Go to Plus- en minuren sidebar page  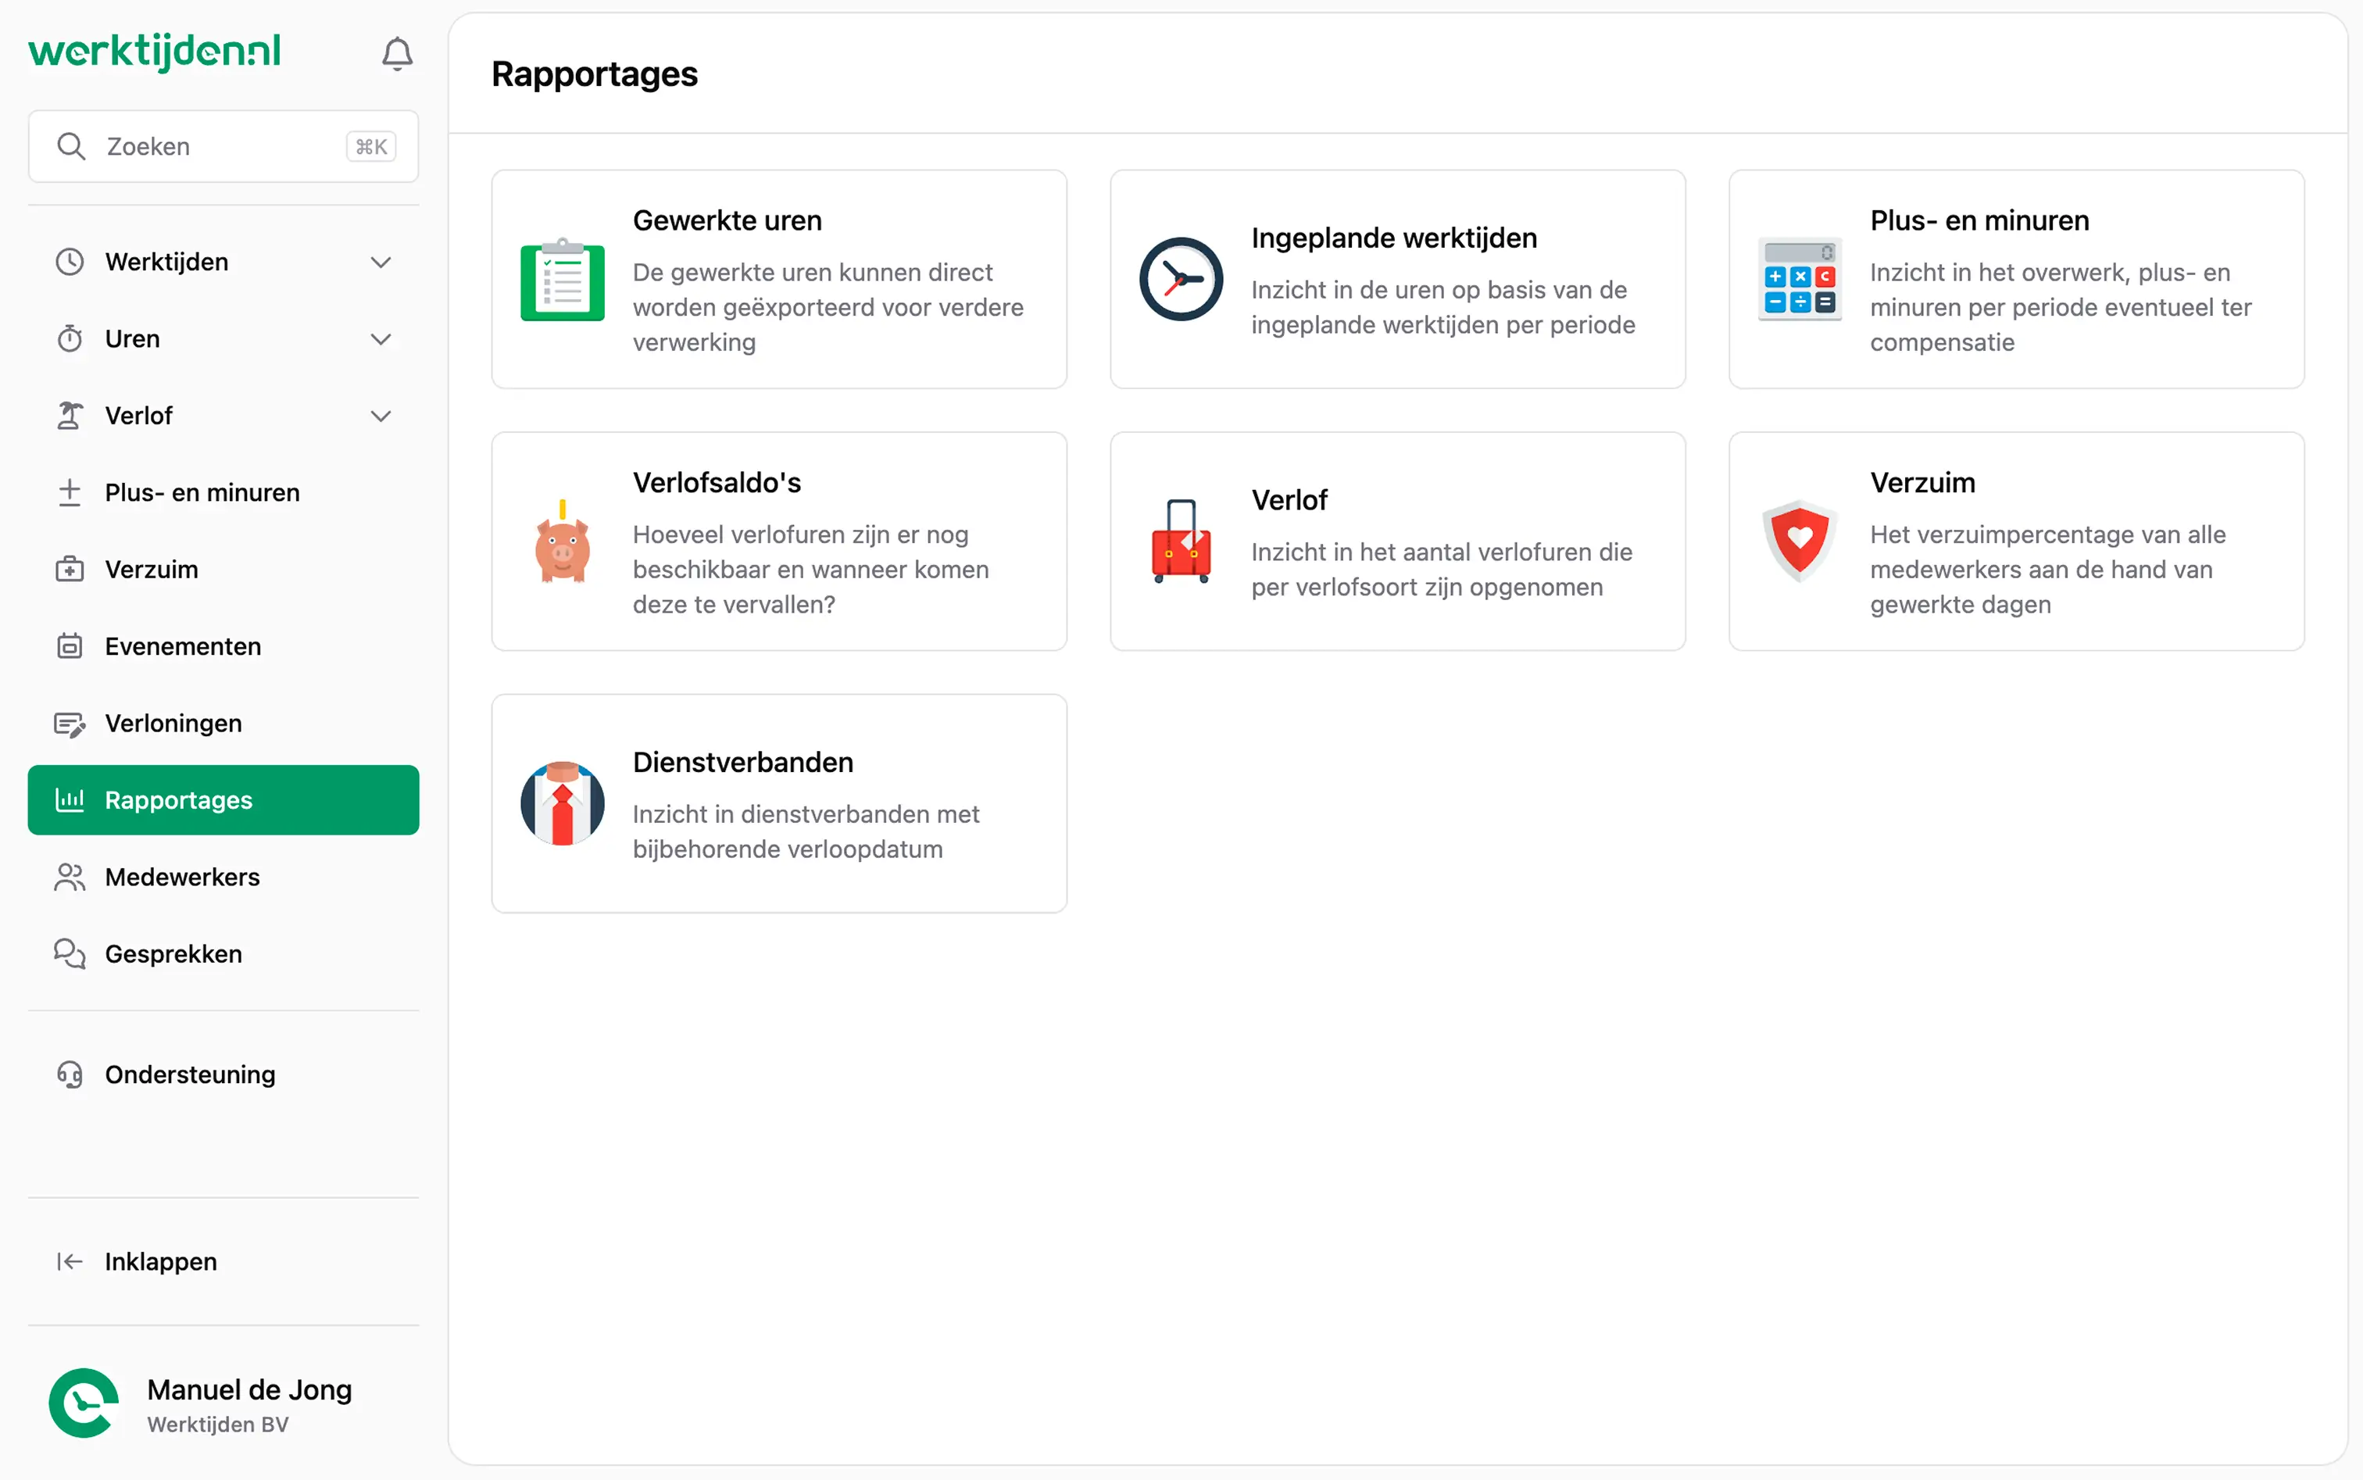(223, 492)
